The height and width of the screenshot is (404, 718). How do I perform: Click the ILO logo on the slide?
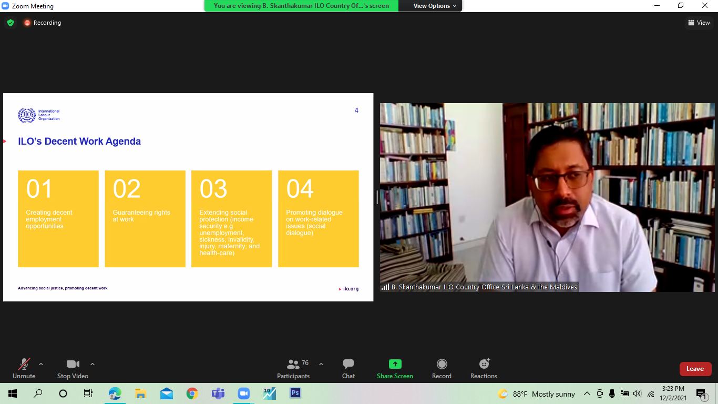tap(39, 115)
